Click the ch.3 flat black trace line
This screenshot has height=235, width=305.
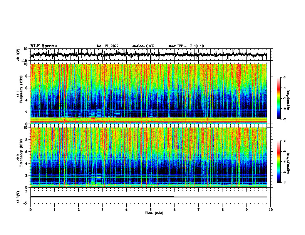148,197
